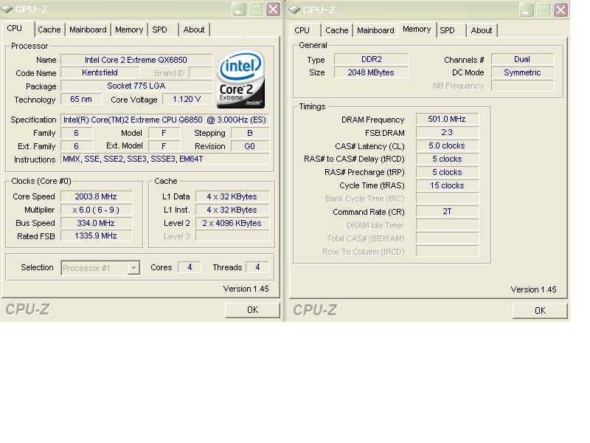Close the left CPU-Z window
Image resolution: width=590 pixels, height=443 pixels.
274,10
